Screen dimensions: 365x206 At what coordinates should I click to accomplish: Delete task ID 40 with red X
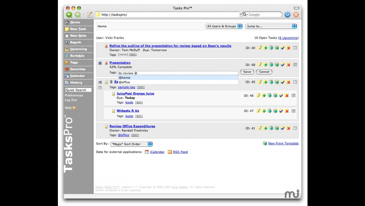tap(288, 48)
